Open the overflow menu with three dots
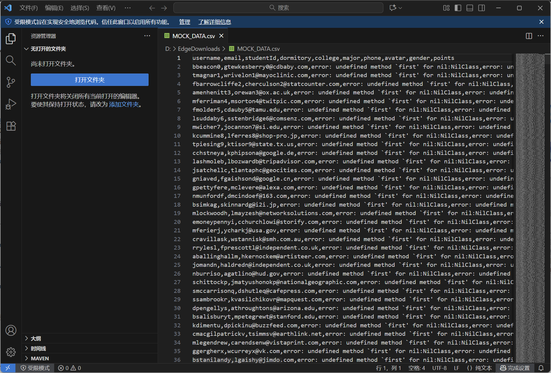This screenshot has width=551, height=373. [128, 8]
